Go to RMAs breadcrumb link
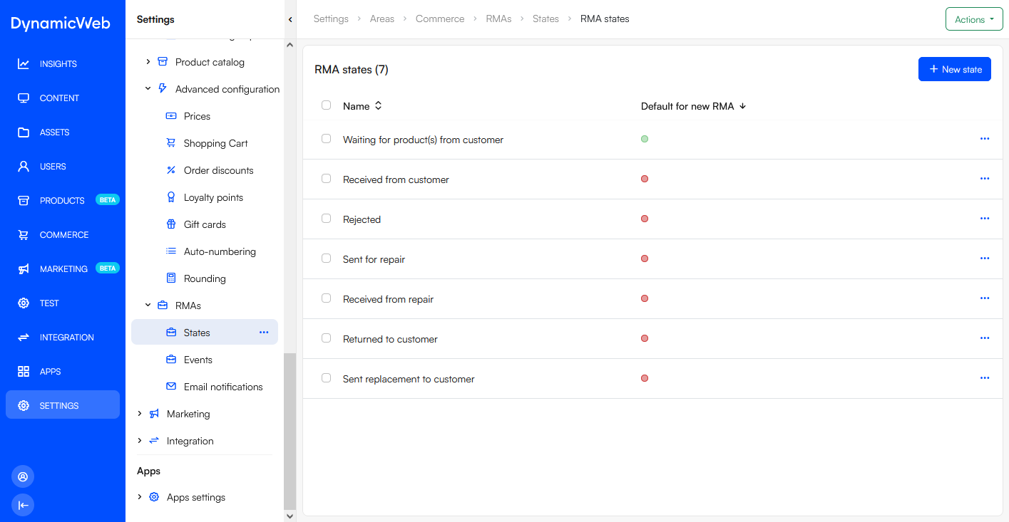The image size is (1009, 522). coord(498,19)
